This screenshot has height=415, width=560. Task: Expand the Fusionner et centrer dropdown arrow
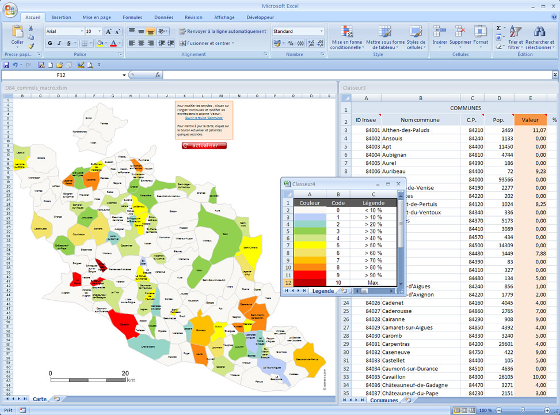click(x=233, y=43)
